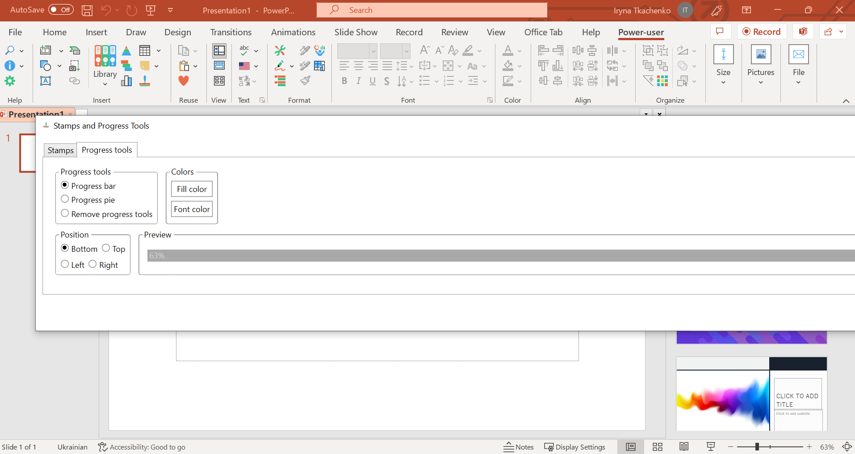855x454 pixels.
Task: Click the Undo icon
Action: click(106, 10)
